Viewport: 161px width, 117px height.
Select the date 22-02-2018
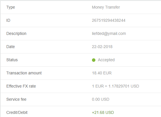(102, 47)
